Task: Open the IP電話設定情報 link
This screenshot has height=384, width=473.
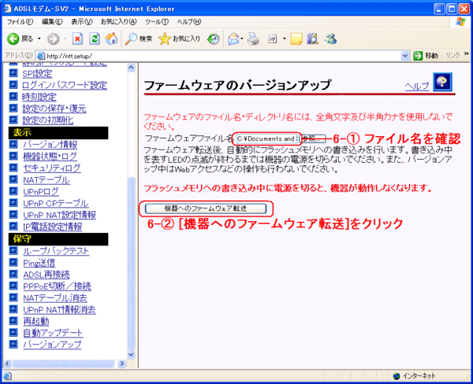Action: pyautogui.click(x=53, y=227)
